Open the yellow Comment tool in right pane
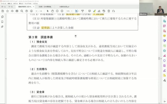The width and height of the screenshot is (167, 104). point(164,36)
